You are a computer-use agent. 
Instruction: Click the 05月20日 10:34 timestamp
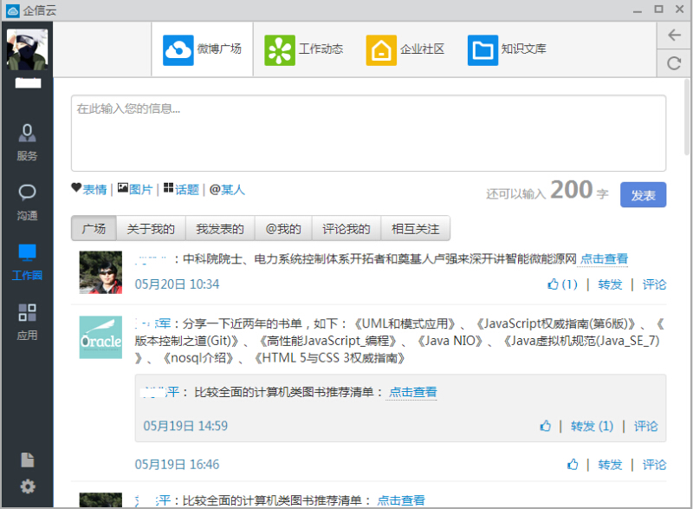[x=177, y=284]
